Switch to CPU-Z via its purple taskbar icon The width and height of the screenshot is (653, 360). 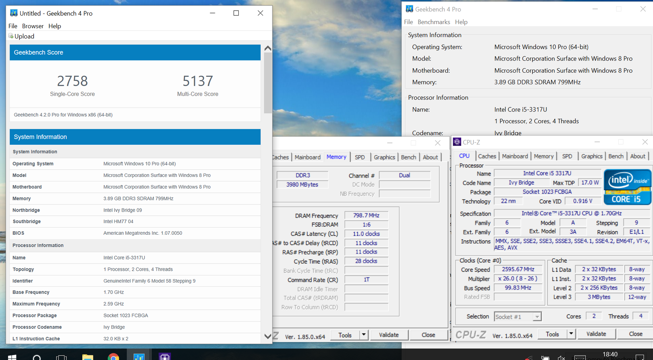[165, 357]
